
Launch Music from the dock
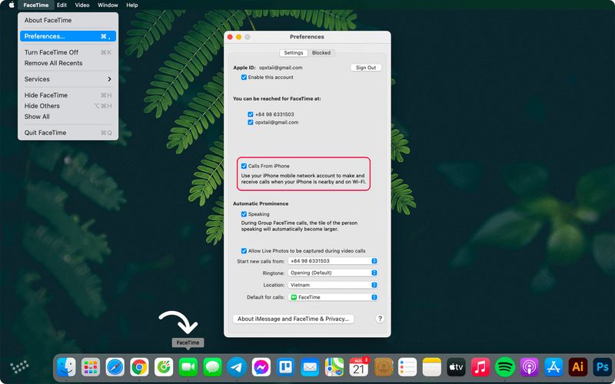coord(480,367)
